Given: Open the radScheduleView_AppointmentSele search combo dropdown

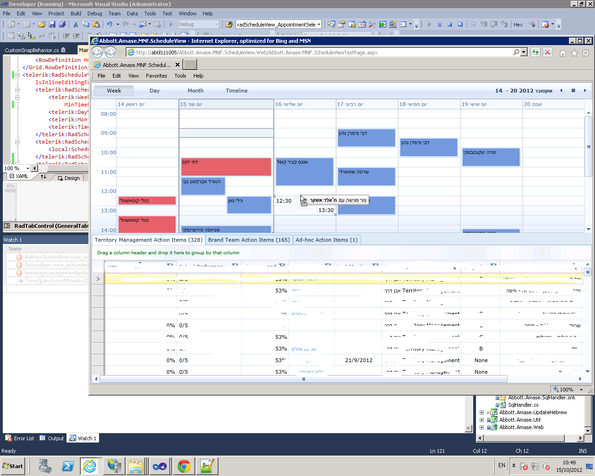Looking at the screenshot, I should [319, 25].
